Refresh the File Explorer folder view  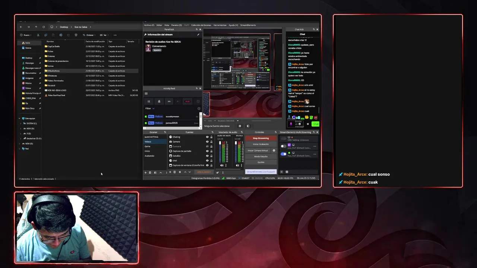44,27
